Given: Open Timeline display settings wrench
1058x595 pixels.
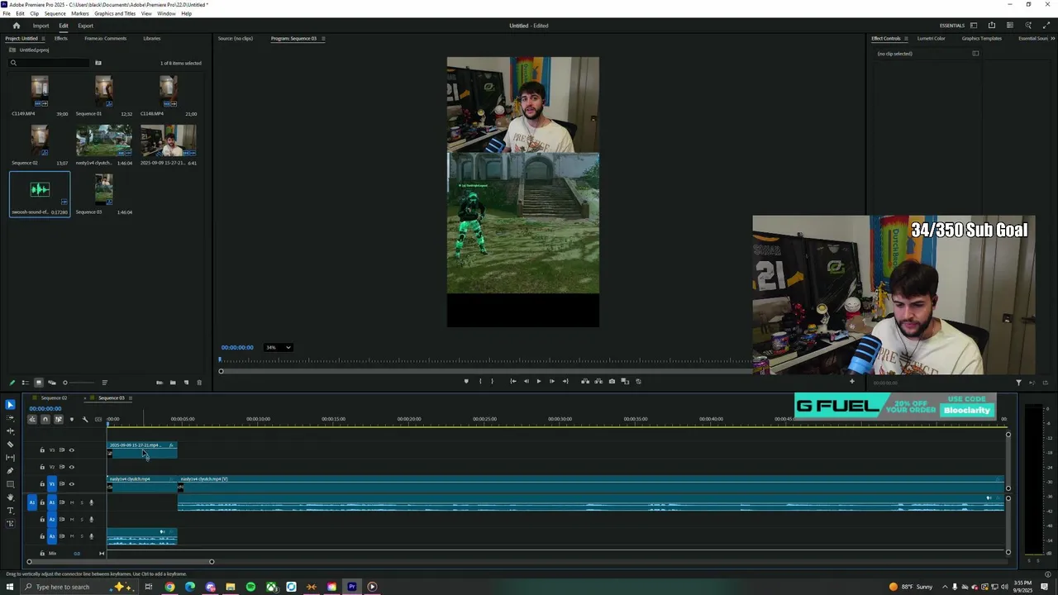Looking at the screenshot, I should click(84, 419).
